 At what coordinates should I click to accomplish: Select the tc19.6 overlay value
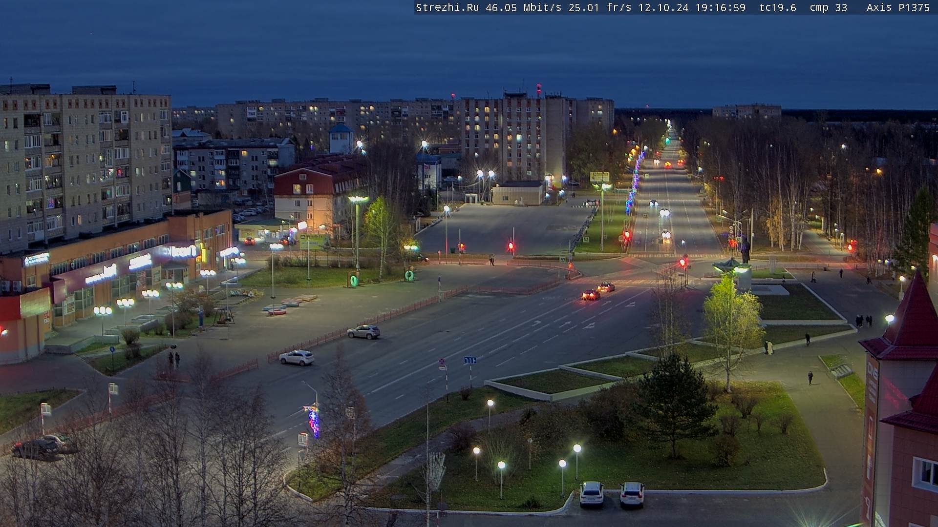(778, 7)
